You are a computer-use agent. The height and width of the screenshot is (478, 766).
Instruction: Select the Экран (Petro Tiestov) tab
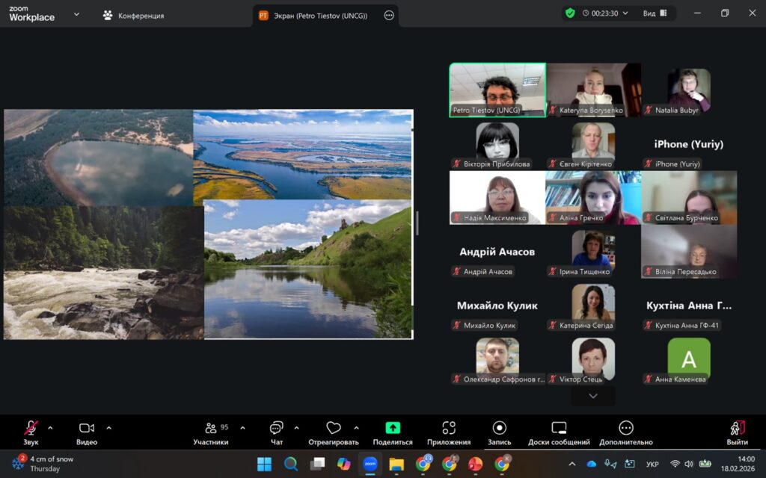pyautogui.click(x=314, y=15)
